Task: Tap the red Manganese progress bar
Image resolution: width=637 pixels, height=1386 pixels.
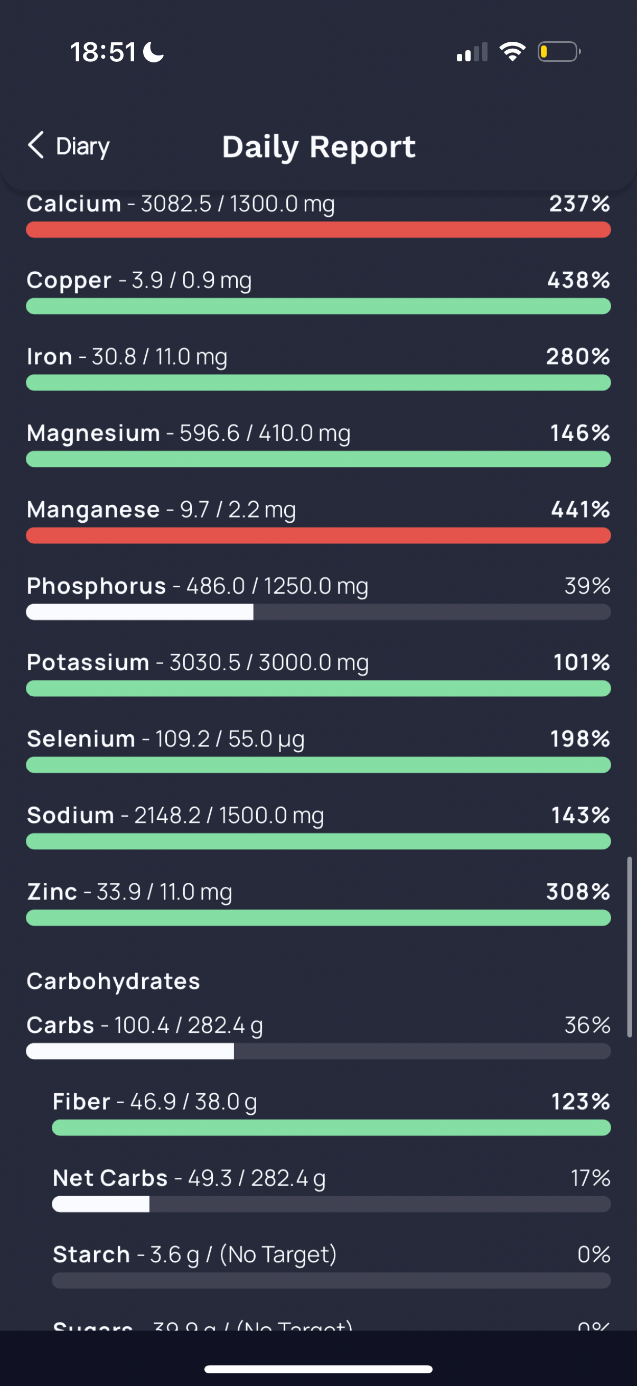Action: click(x=318, y=535)
